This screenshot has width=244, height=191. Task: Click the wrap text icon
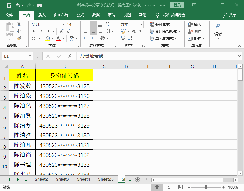[107, 25]
